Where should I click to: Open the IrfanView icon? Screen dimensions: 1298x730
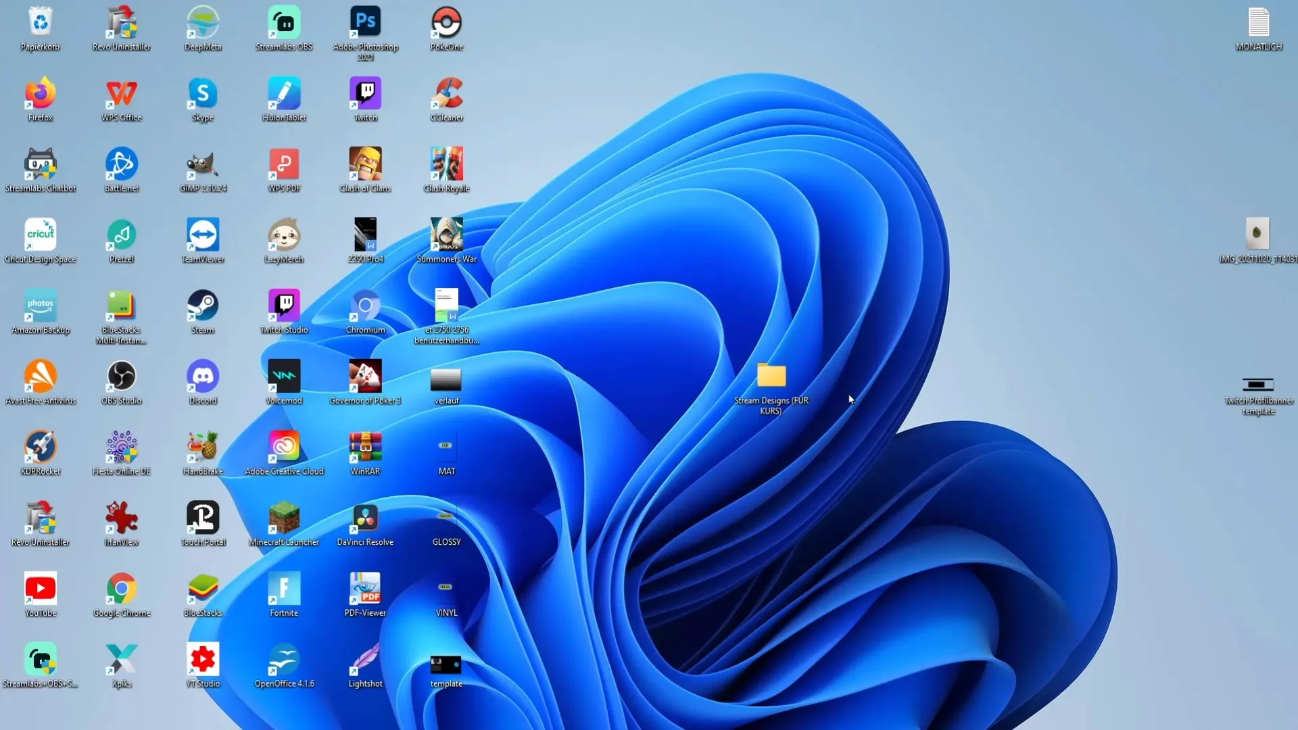[x=122, y=518]
